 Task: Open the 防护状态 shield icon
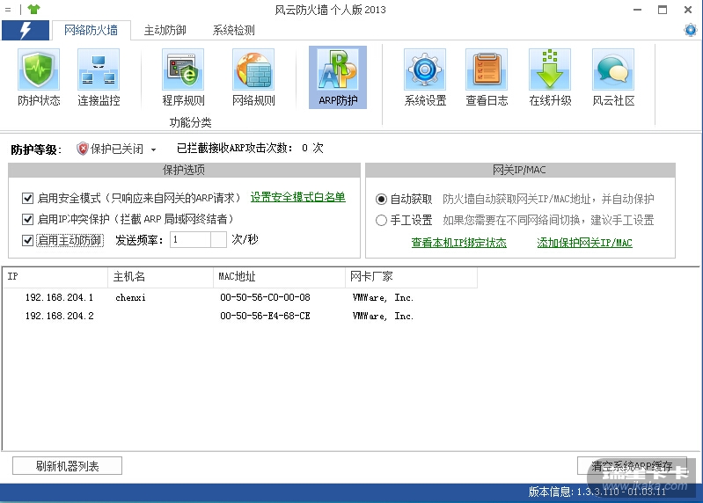tap(39, 70)
